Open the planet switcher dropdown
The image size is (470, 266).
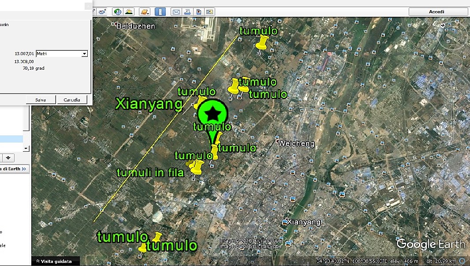(144, 12)
